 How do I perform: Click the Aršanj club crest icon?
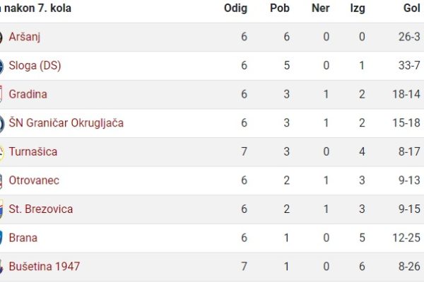[1, 37]
